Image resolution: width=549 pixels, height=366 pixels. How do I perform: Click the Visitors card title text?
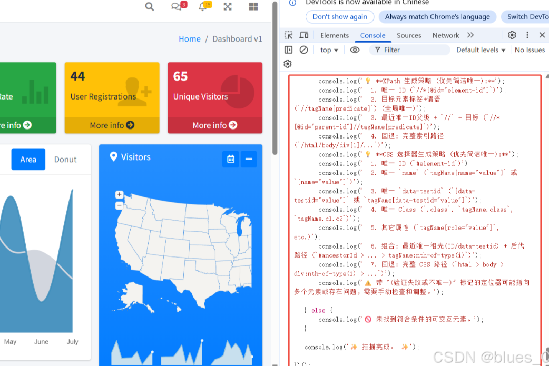tap(135, 157)
